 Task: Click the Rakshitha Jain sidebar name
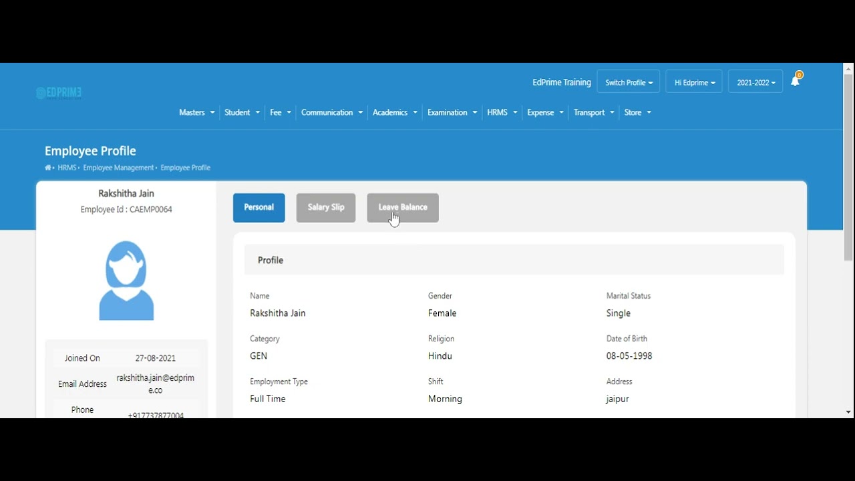(126, 193)
